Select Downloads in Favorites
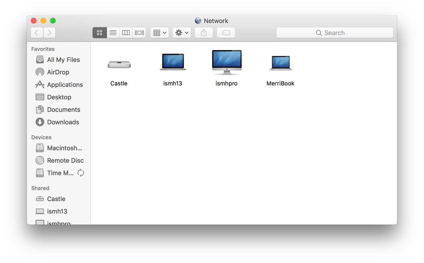424x263 pixels. [x=63, y=122]
